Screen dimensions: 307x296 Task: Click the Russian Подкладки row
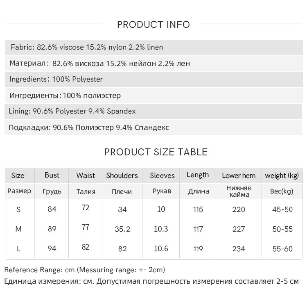89,128
